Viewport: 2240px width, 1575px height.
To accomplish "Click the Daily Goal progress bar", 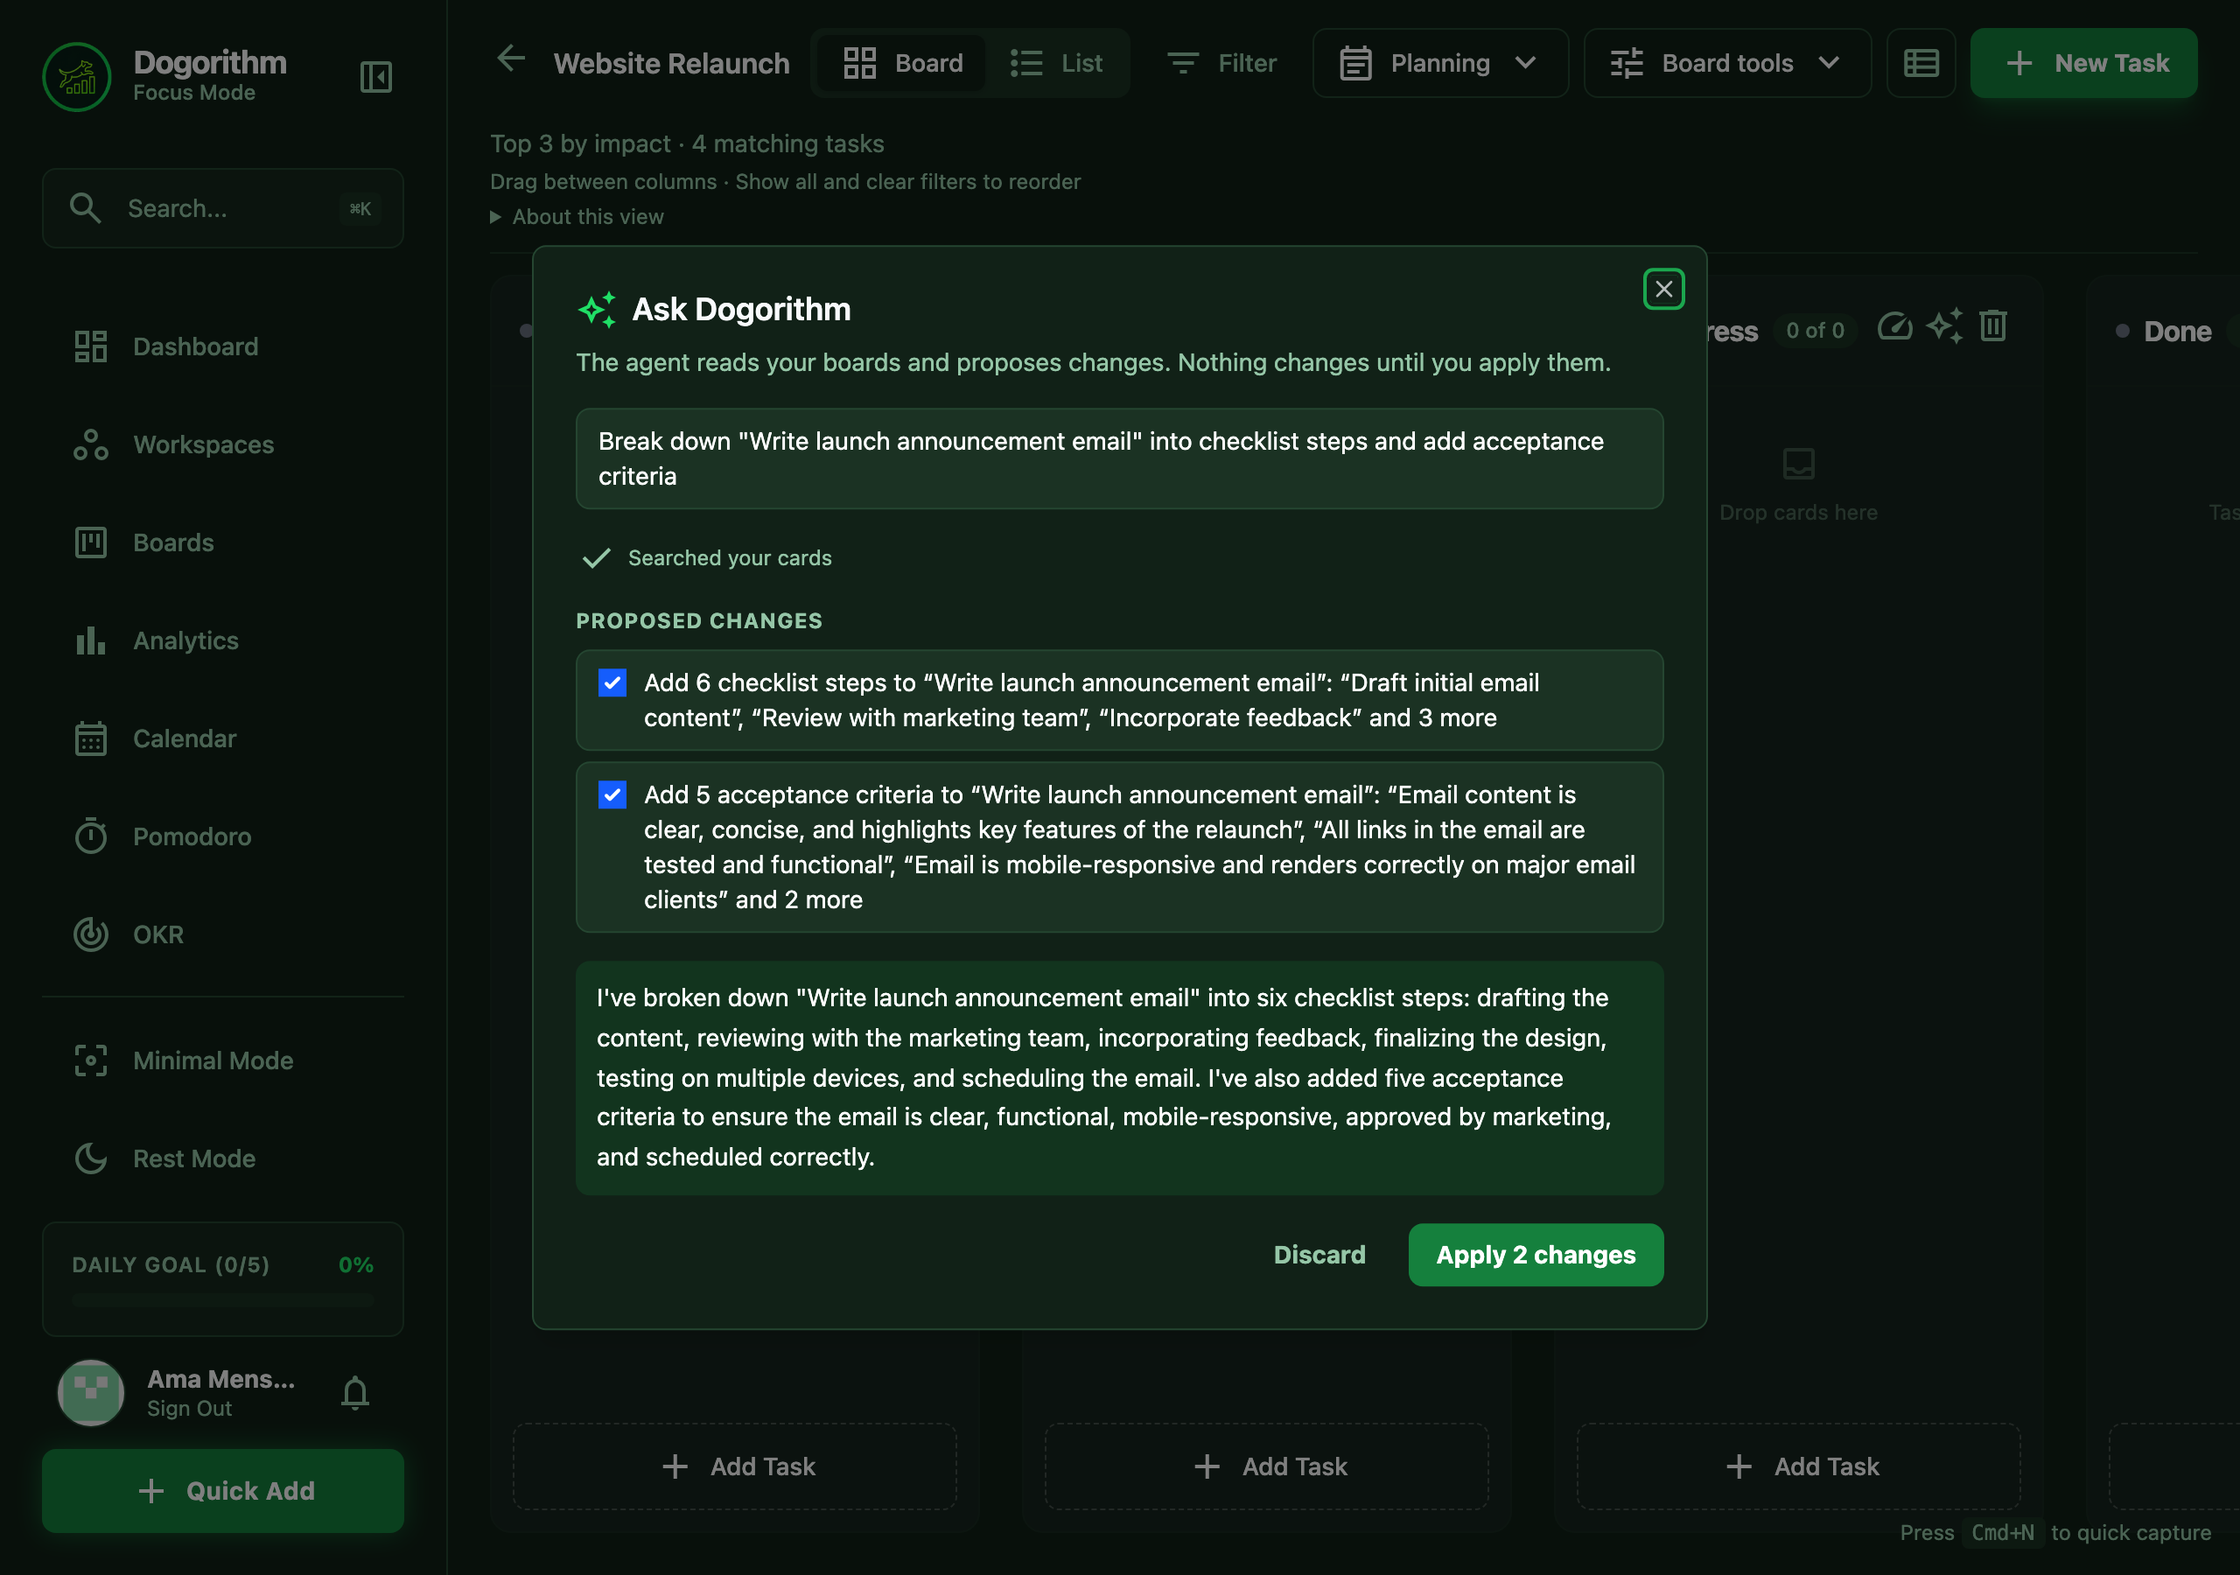I will click(222, 1300).
